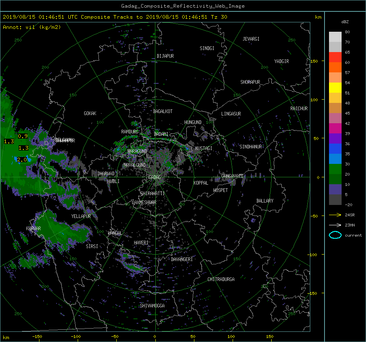Click the HOSPET city label
Screen dimensions: 366x342
[x=220, y=190]
